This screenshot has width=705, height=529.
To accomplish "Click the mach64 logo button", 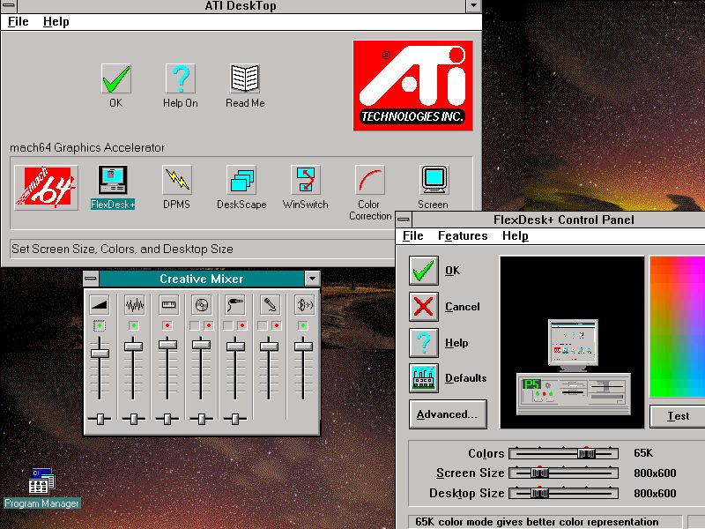I will coord(46,187).
